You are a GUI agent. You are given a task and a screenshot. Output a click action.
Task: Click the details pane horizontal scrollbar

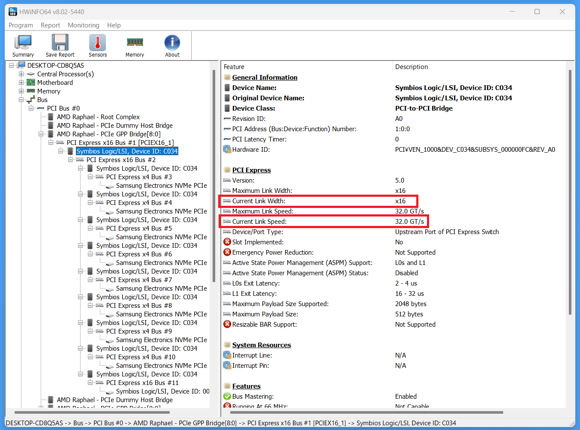click(x=367, y=412)
